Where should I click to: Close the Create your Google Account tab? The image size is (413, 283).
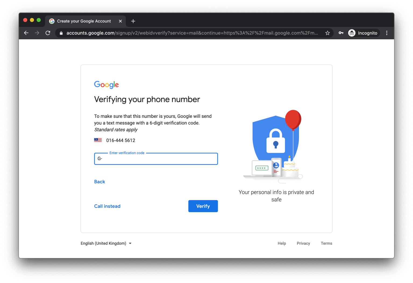120,21
